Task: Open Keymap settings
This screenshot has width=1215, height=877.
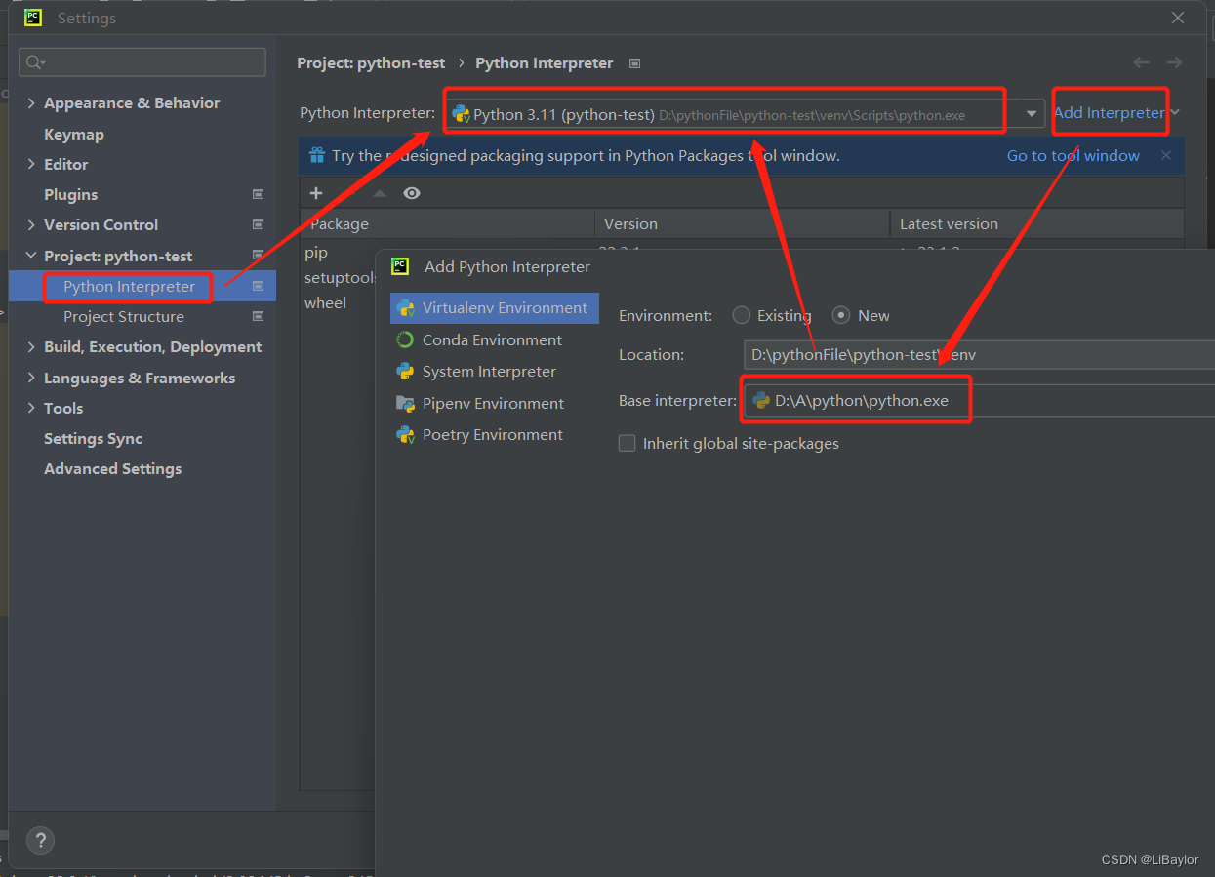Action: tap(73, 134)
